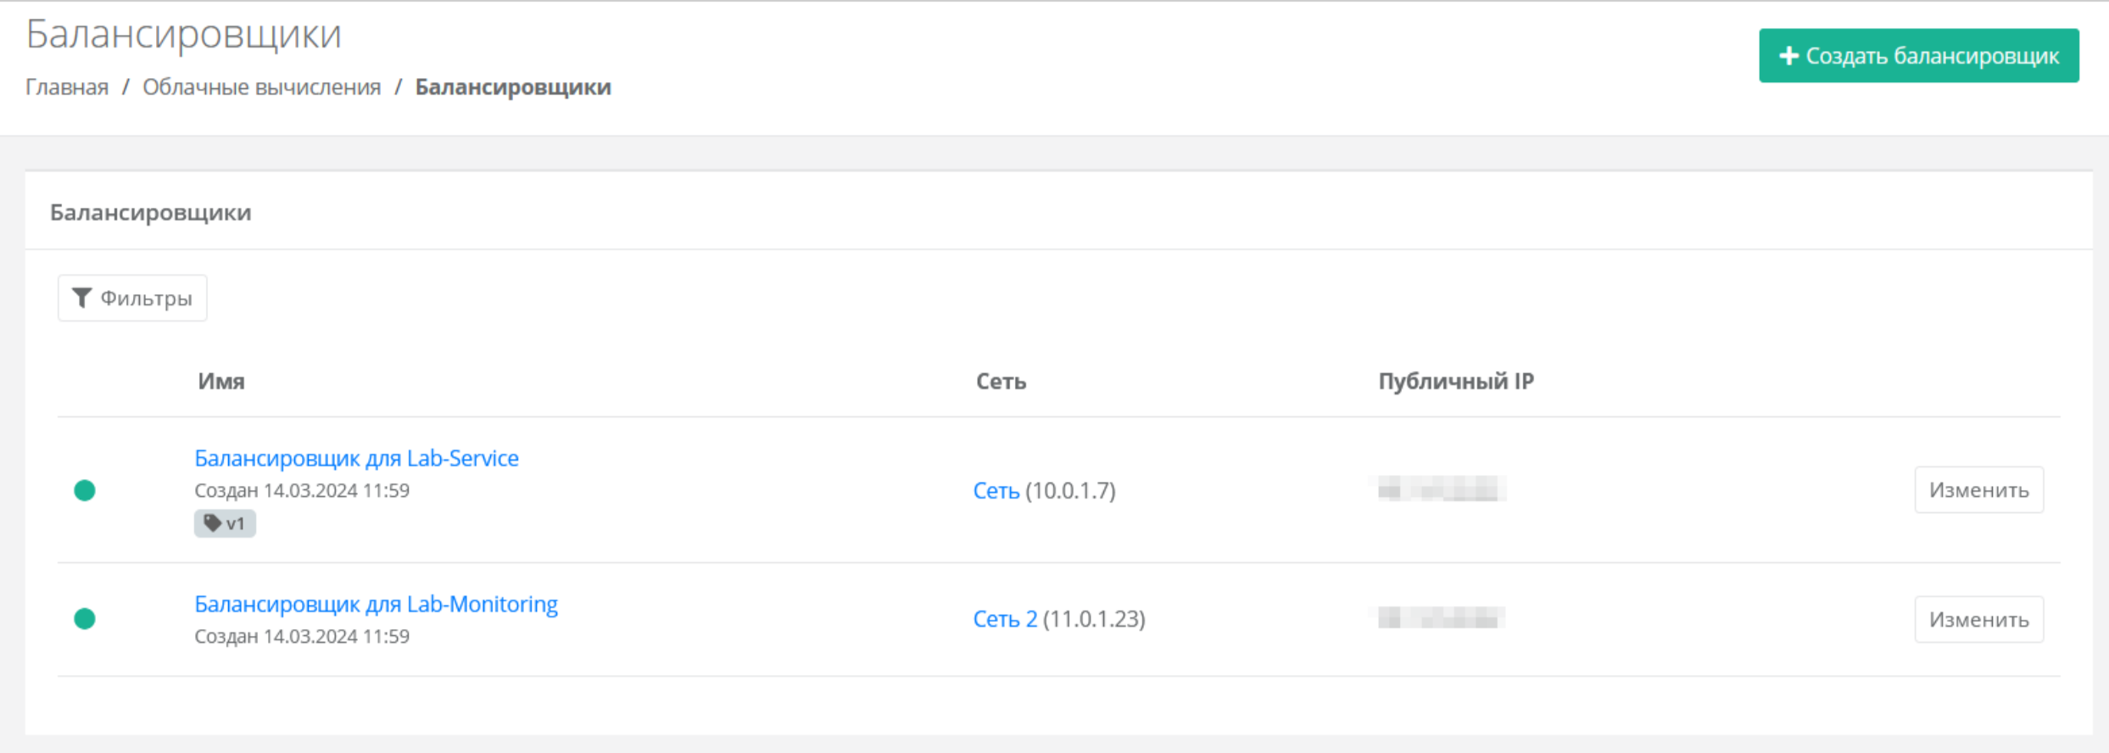Click the v1 tag badge

pos(225,523)
